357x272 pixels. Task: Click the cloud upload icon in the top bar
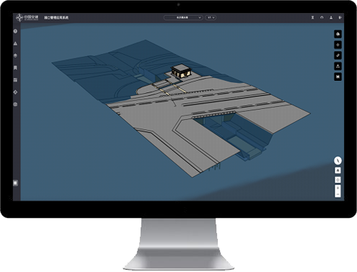(322, 17)
